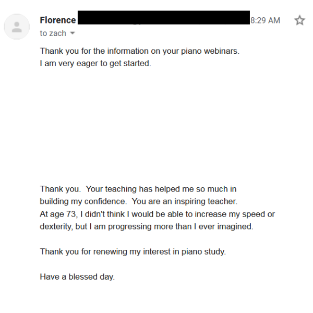313x313 pixels.
Task: Click the 'to zach' recipient text
Action: click(53, 33)
